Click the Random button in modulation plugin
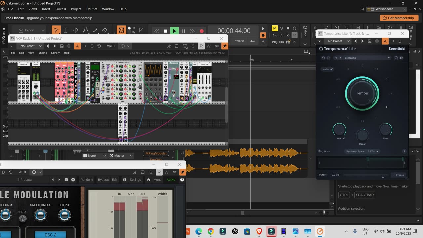Image resolution: width=423 pixels, height=238 pixels. point(87,180)
